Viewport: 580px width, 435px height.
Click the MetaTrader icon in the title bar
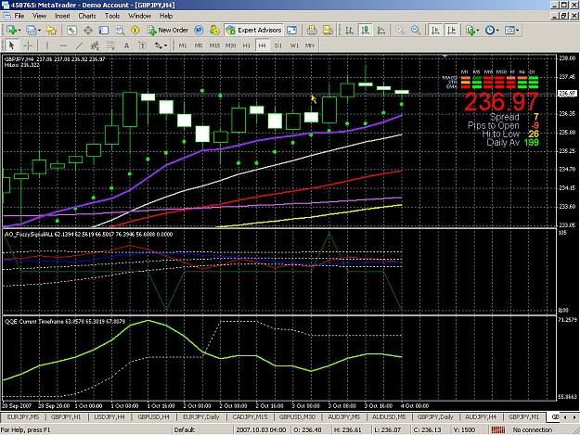[x=6, y=5]
